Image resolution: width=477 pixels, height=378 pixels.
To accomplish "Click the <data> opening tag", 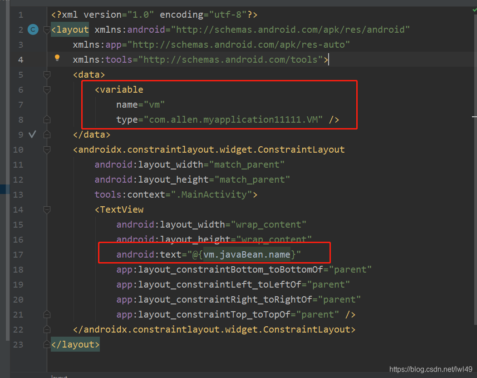I will click(x=89, y=75).
